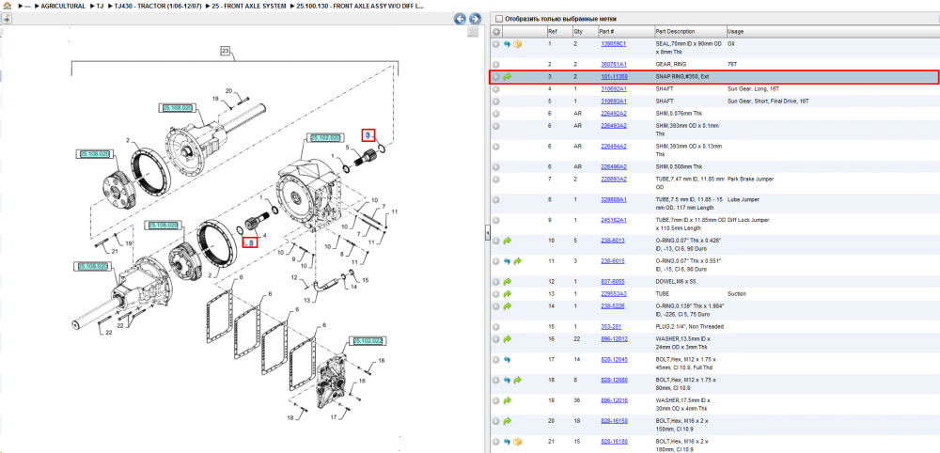Click callout 20 bolt near the diagram top
Viewport: 940px width, 453px height.
pos(228,90)
